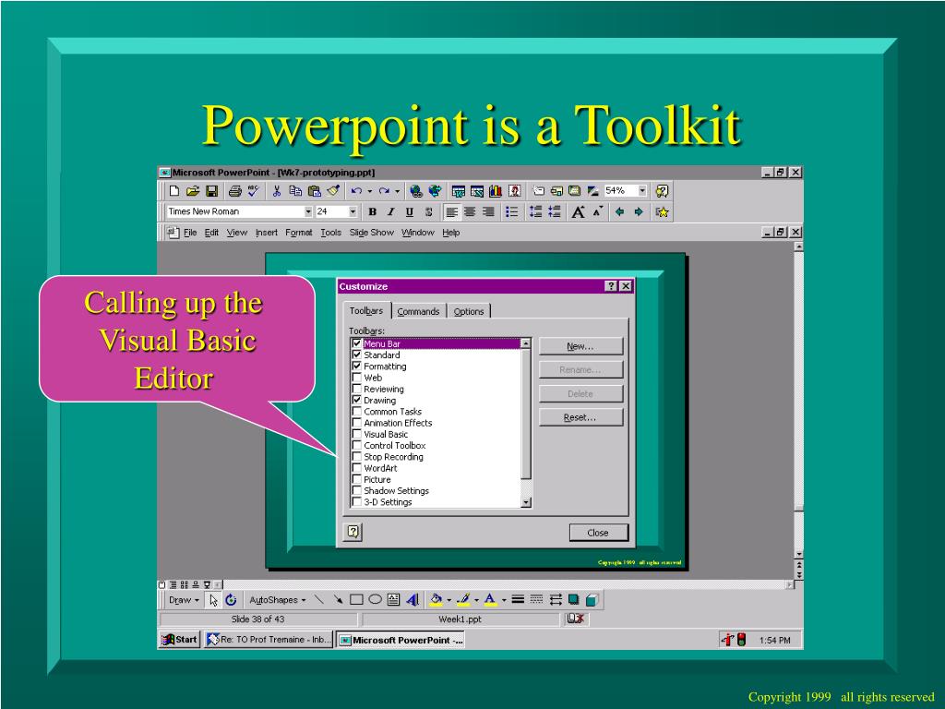The width and height of the screenshot is (945, 709).
Task: Click the Insert Hyperlink globe icon
Action: point(415,191)
